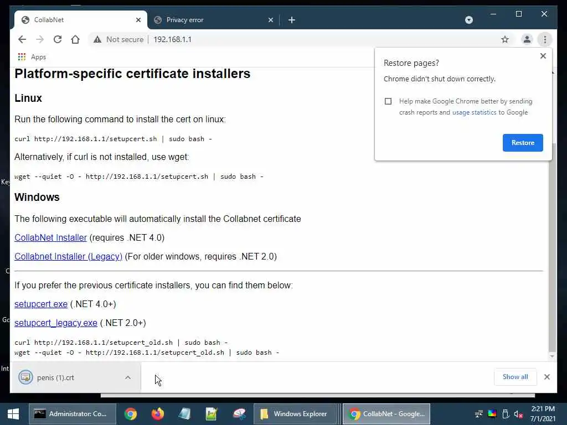567x425 pixels.
Task: Launch Chrome from the taskbar pinned icon
Action: 131,414
